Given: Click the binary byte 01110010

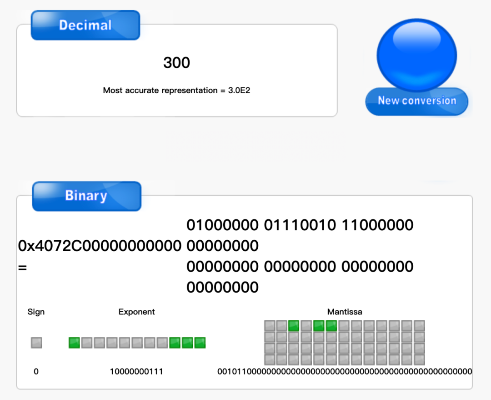Looking at the screenshot, I should coord(300,225).
